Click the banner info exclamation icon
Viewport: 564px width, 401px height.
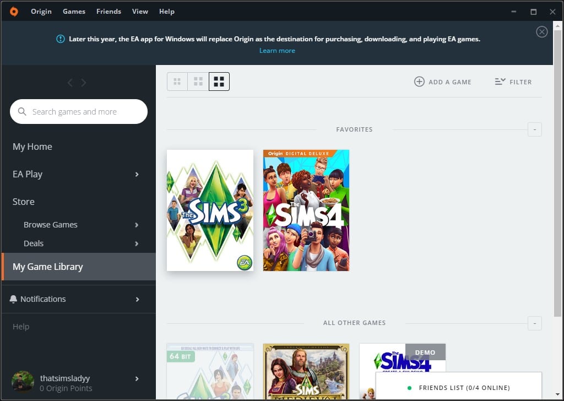coord(61,39)
